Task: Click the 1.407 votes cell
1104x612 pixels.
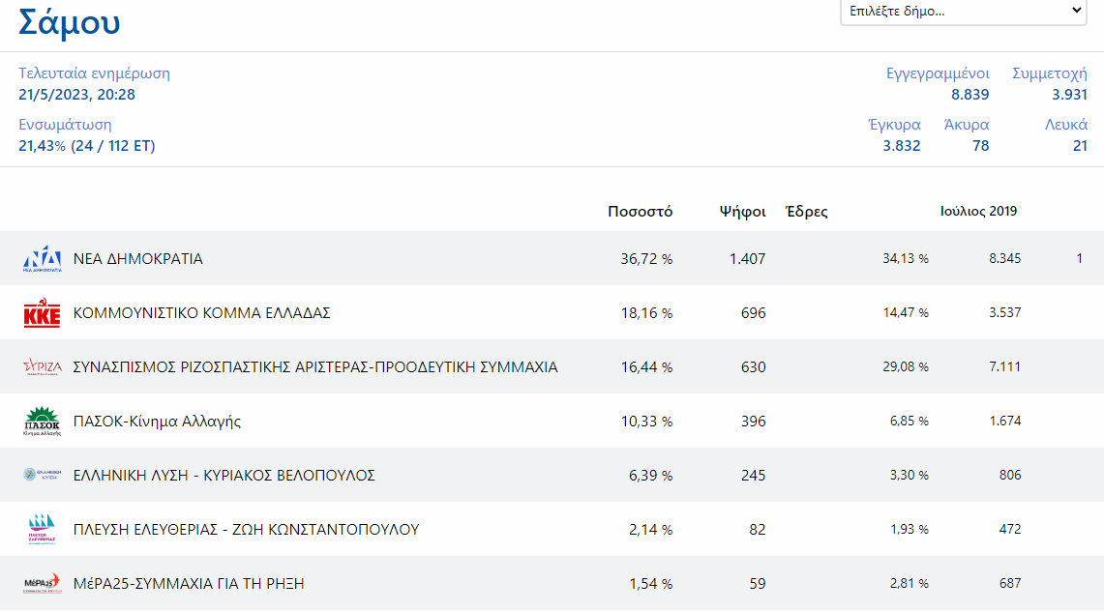Action: (x=748, y=259)
